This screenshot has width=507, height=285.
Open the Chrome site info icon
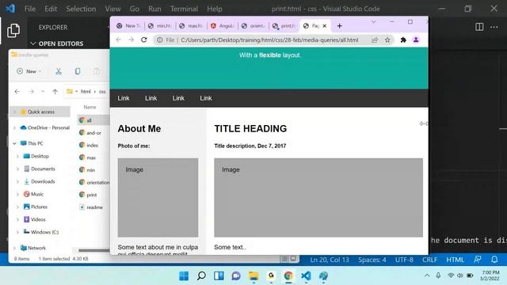coord(160,40)
